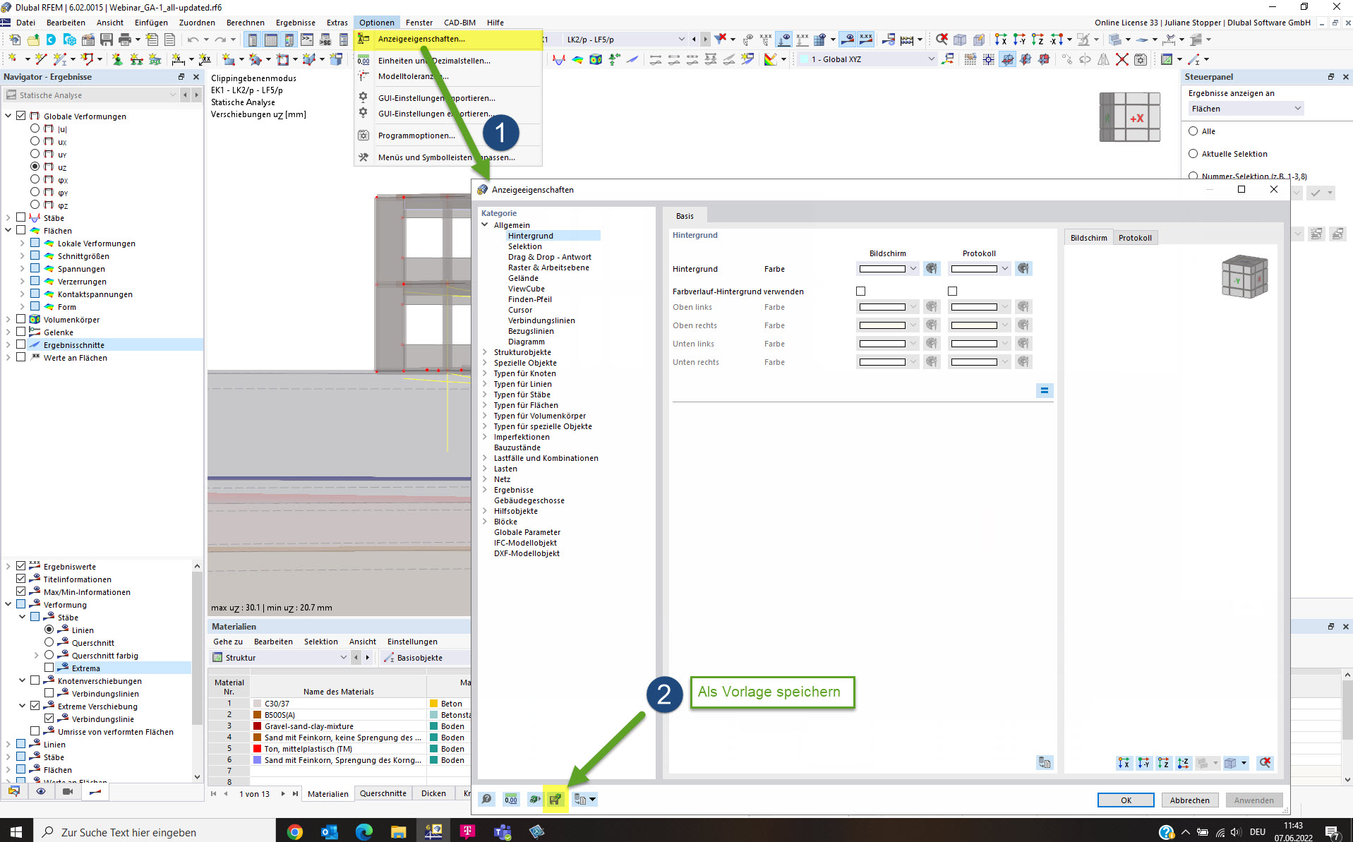Click the camera screenshot icon in second toolbar
Screen dimensions: 1353x842
pyautogui.click(x=1141, y=59)
